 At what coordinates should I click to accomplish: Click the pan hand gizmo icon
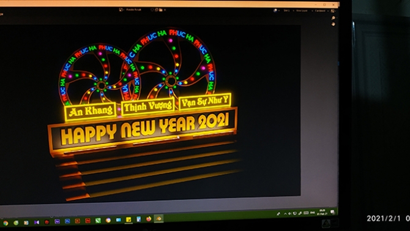click(334, 24)
